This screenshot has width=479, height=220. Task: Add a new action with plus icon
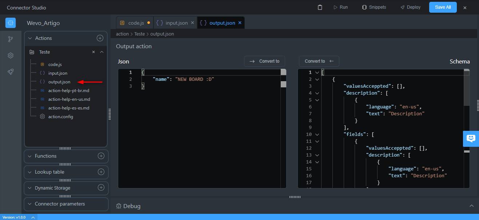pyautogui.click(x=100, y=38)
